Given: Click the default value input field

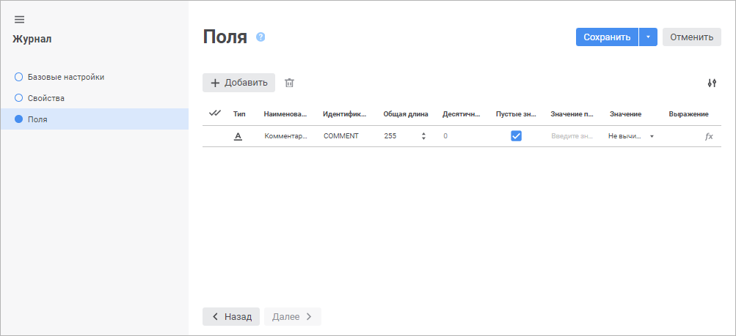Looking at the screenshot, I should point(572,136).
